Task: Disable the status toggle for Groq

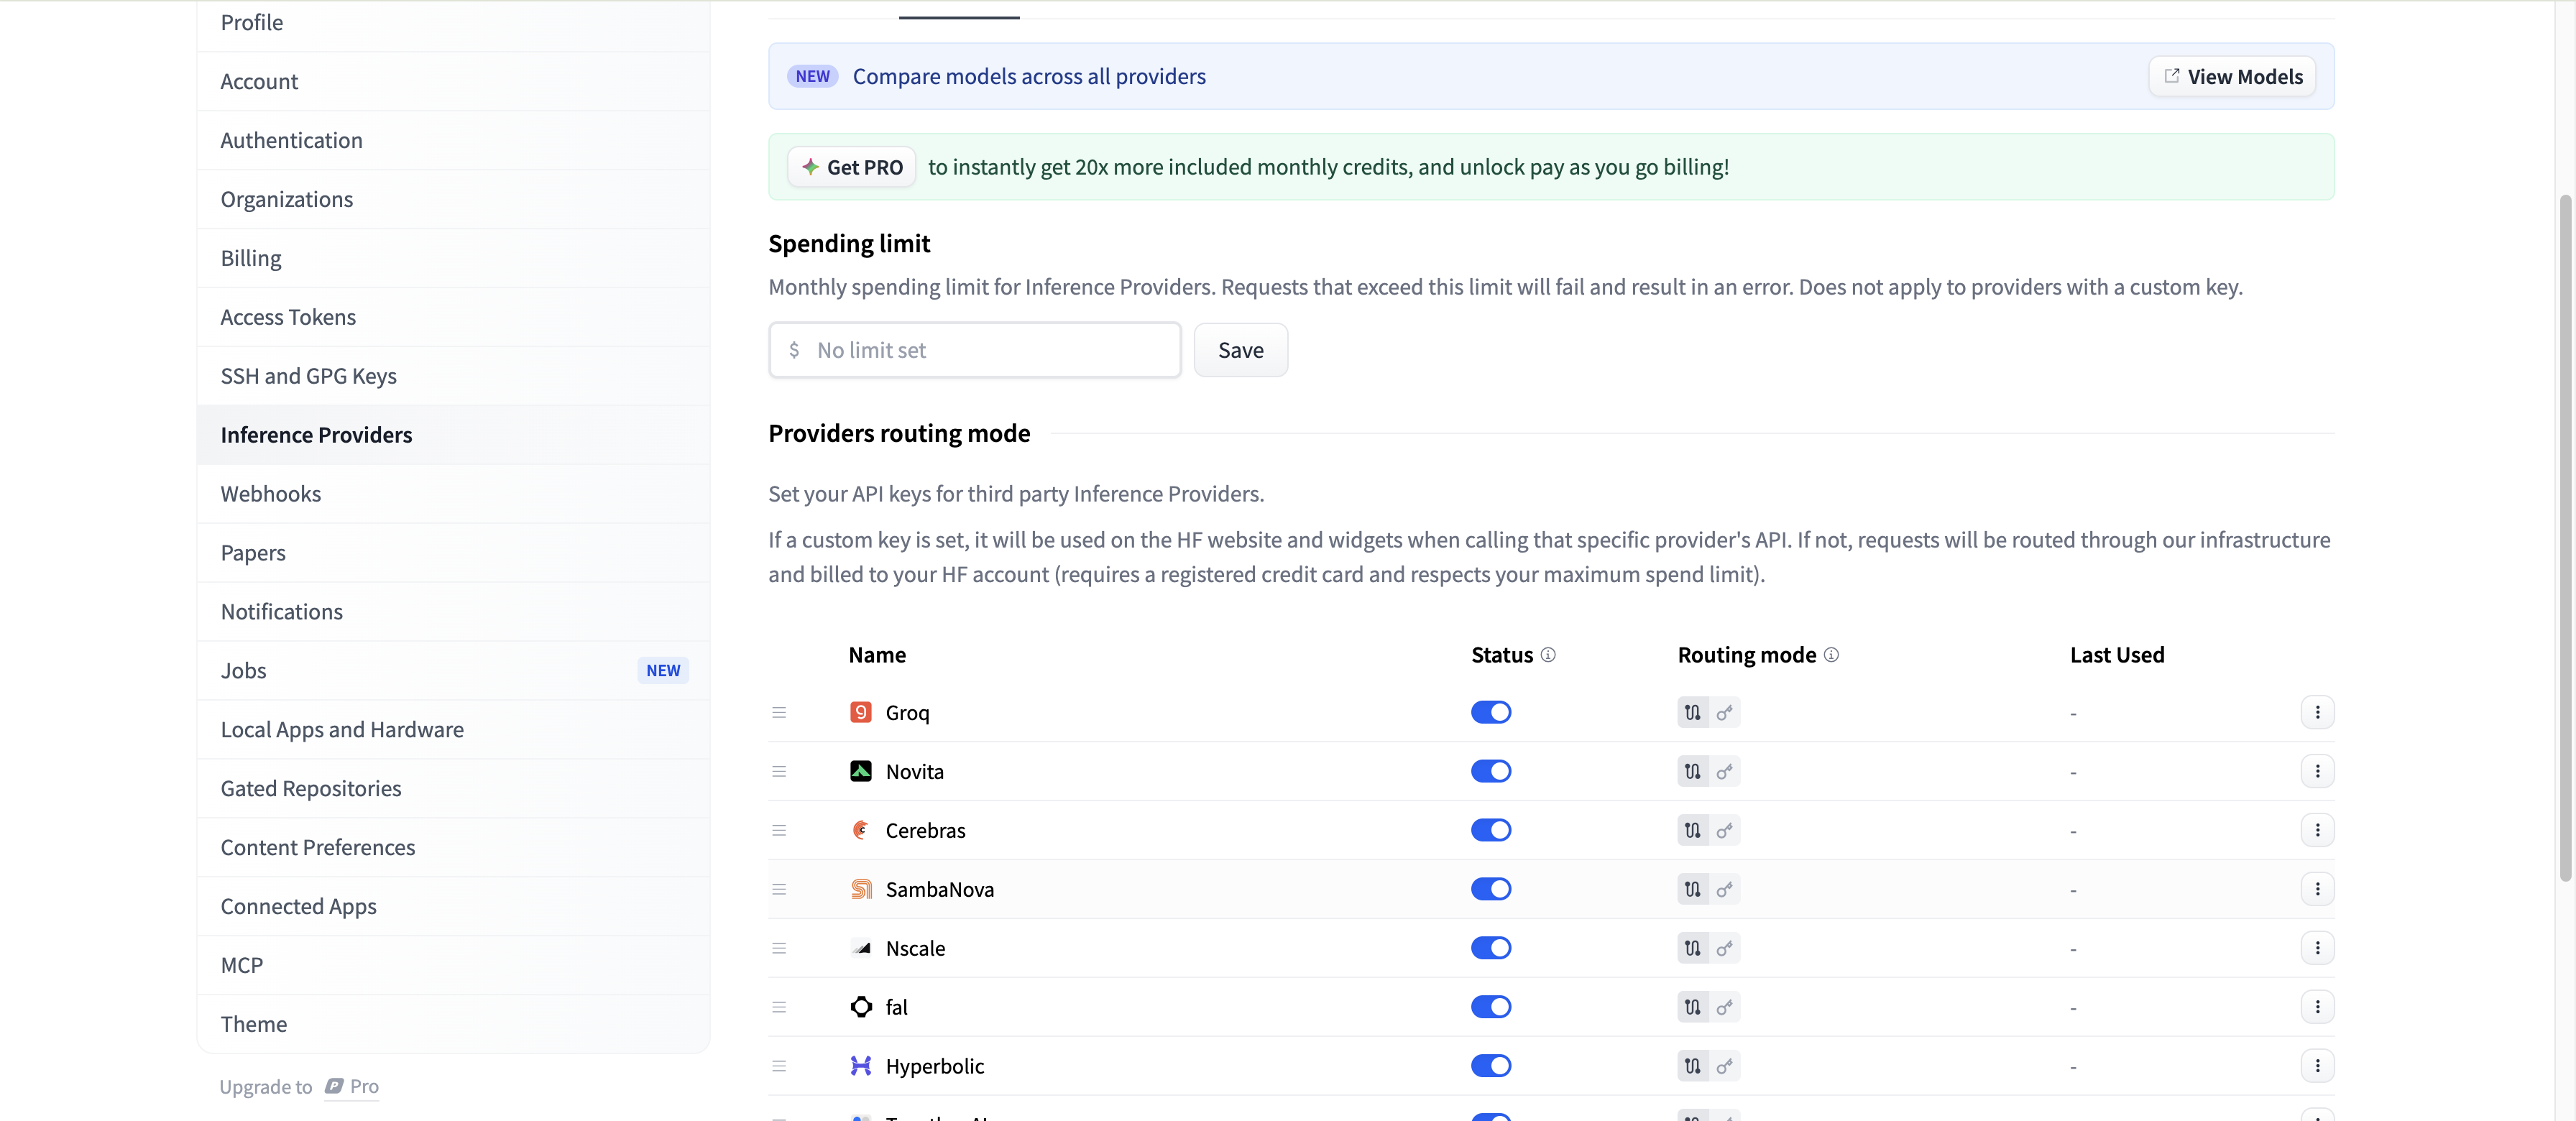Action: coord(1491,712)
